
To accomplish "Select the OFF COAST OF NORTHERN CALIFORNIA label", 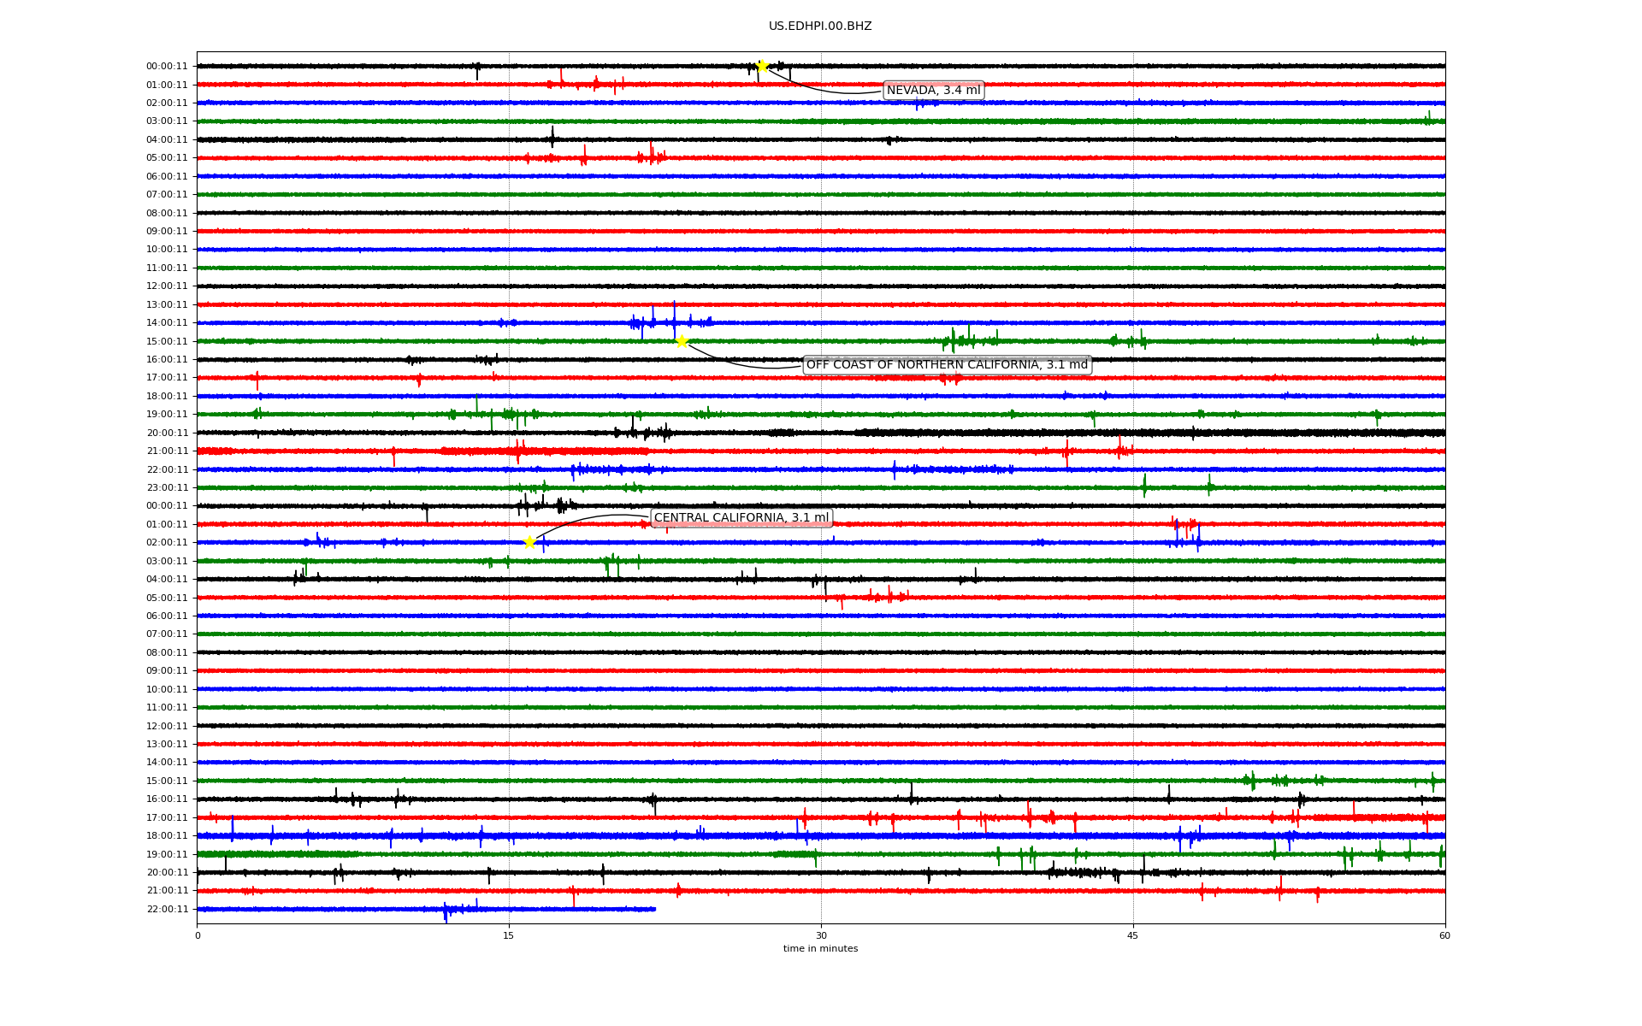I will click(x=947, y=365).
